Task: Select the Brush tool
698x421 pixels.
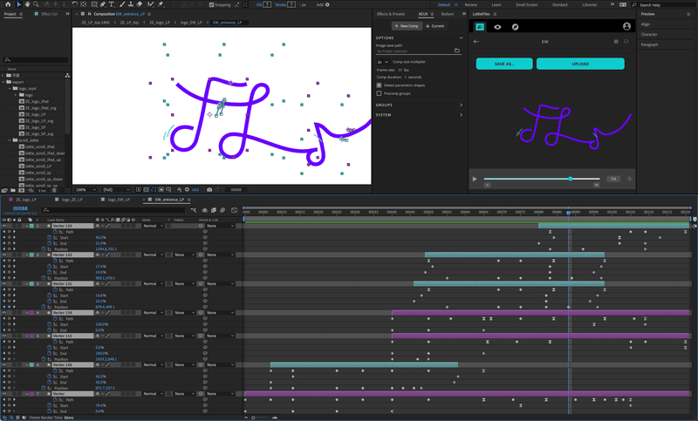Action: tap(122, 4)
